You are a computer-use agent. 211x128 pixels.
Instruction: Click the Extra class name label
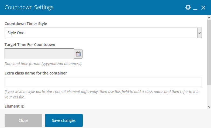pyautogui.click(x=36, y=73)
